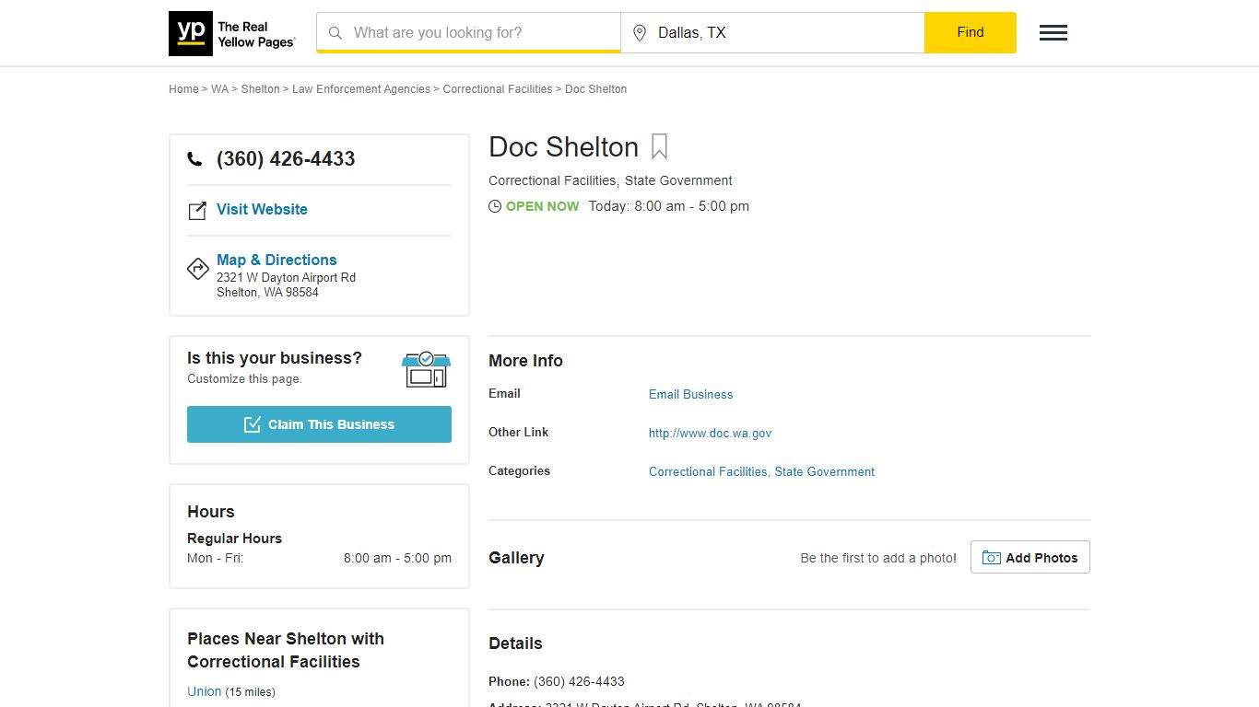This screenshot has height=707, width=1259.
Task: Click the phone handset icon
Action: tap(194, 159)
